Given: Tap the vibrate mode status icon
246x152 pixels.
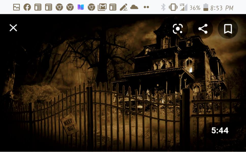Looking at the screenshot, I should tap(173, 7).
